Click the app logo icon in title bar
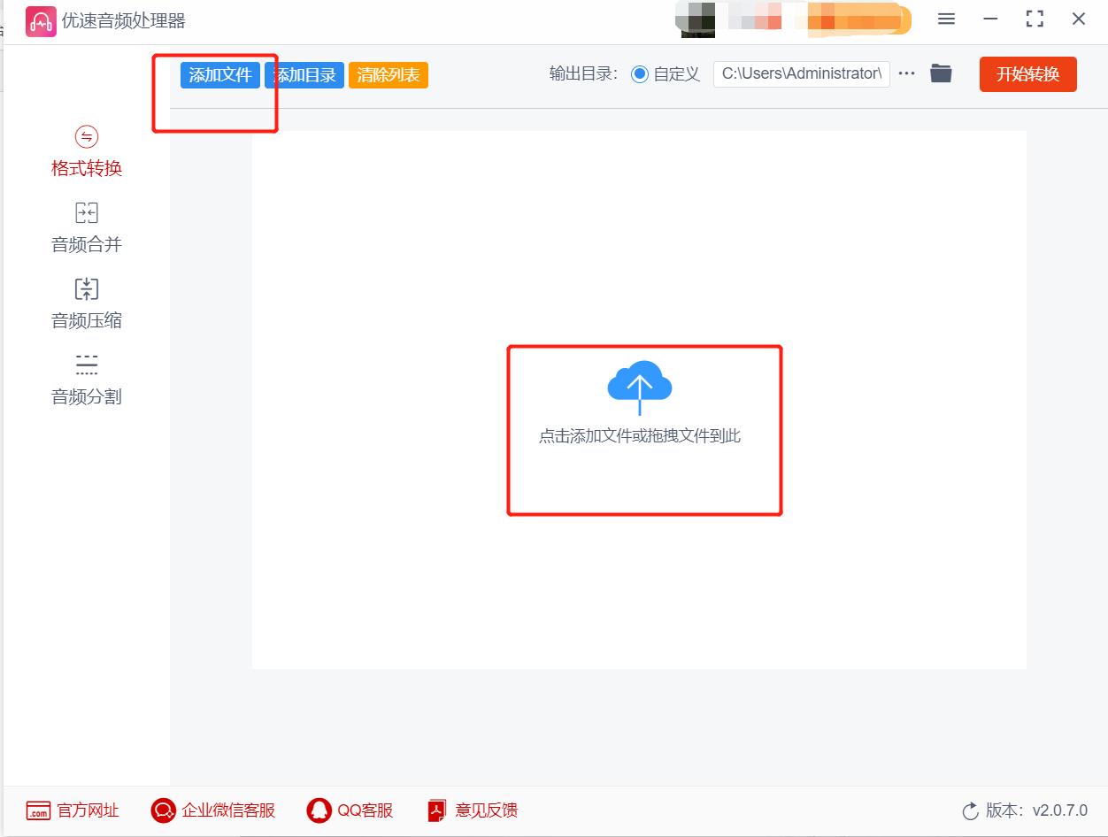Viewport: 1108px width, 837px height. click(x=41, y=19)
